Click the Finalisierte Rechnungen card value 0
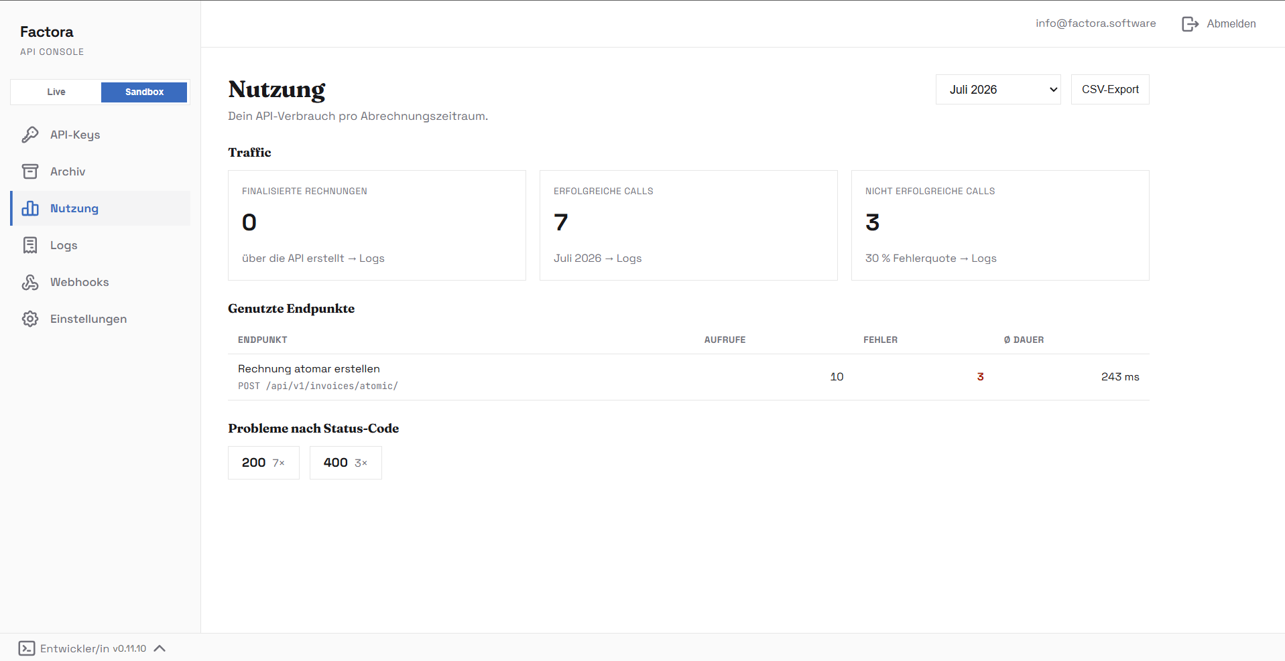Viewport: 1285px width, 661px height. tap(249, 222)
